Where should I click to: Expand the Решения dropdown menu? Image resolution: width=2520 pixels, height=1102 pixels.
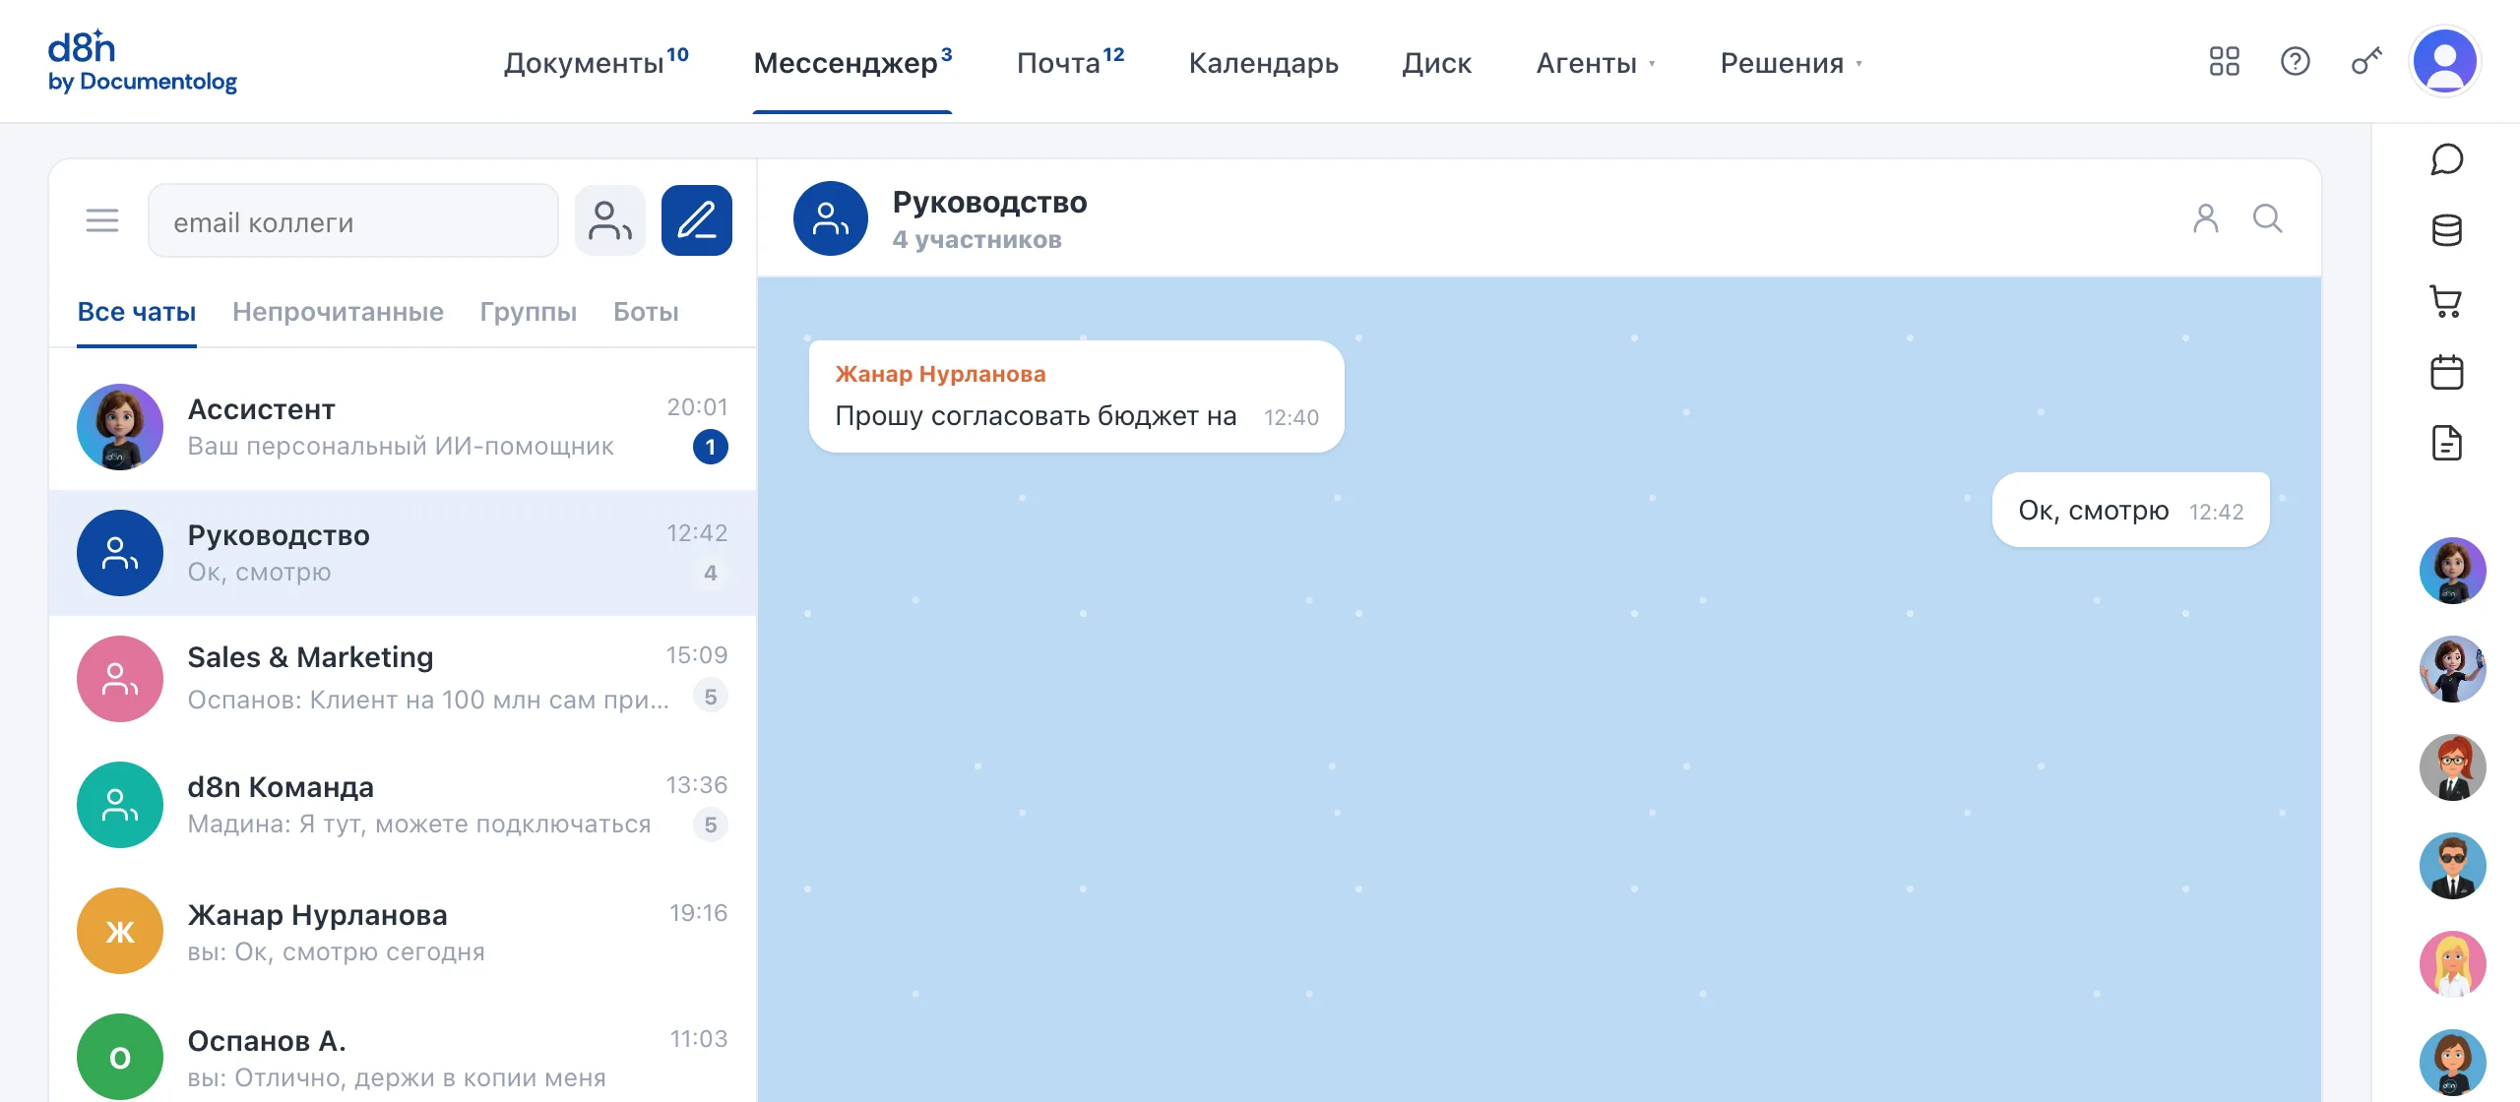(1792, 63)
